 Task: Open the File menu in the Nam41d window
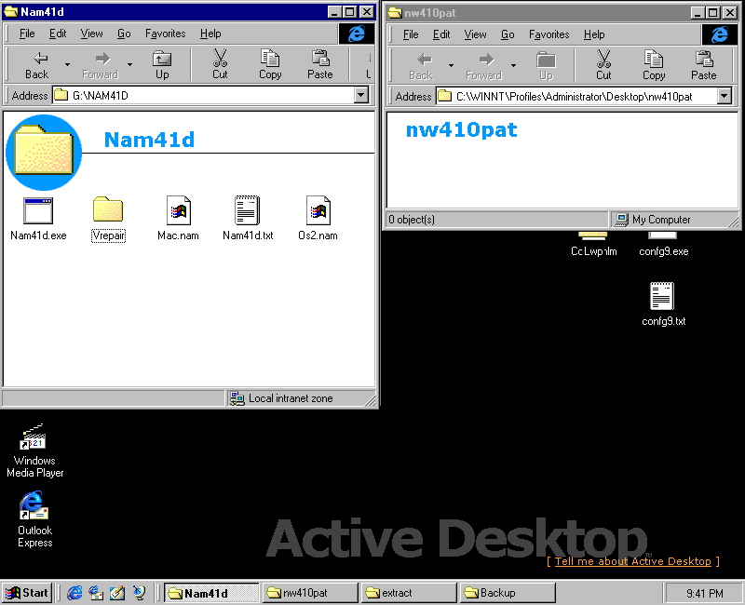tap(27, 34)
